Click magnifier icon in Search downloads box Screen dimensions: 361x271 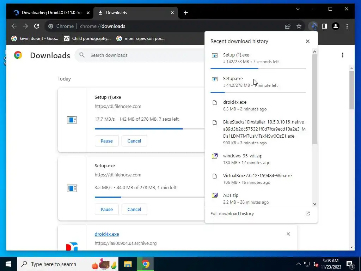tap(82, 55)
